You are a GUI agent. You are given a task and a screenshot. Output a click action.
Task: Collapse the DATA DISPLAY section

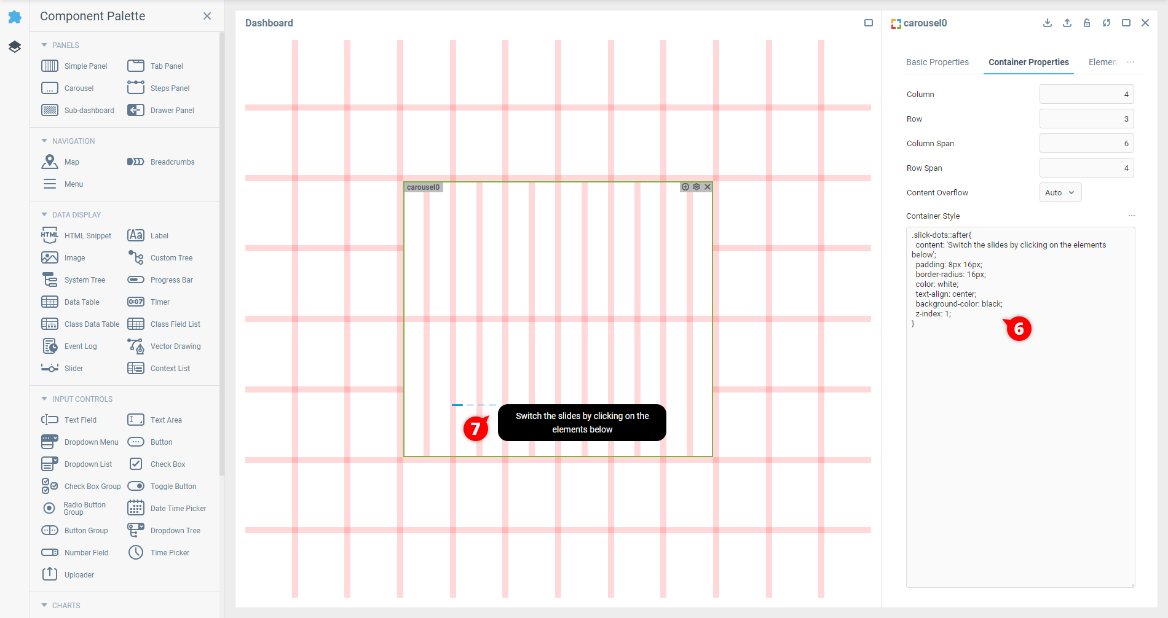pos(44,215)
